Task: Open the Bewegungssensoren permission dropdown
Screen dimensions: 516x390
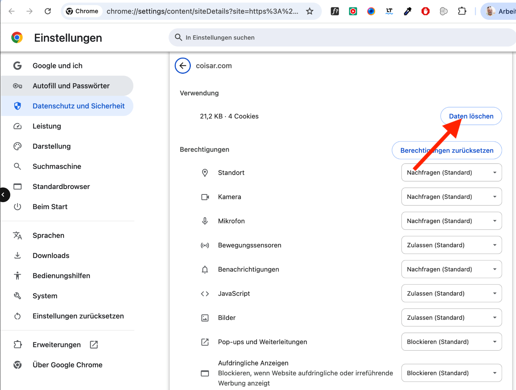Action: coord(452,245)
